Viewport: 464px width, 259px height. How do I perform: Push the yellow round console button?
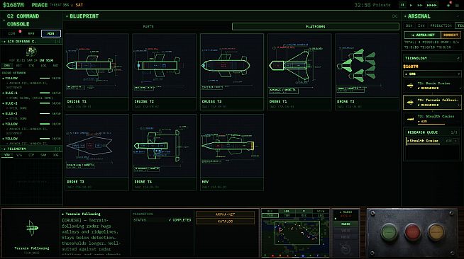436,232
